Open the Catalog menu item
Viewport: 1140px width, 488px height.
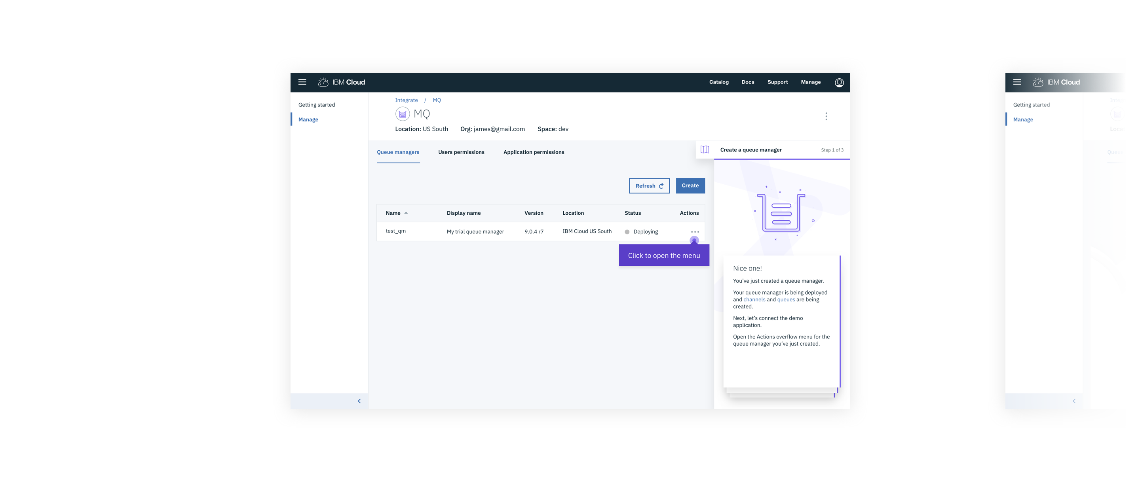coord(719,82)
